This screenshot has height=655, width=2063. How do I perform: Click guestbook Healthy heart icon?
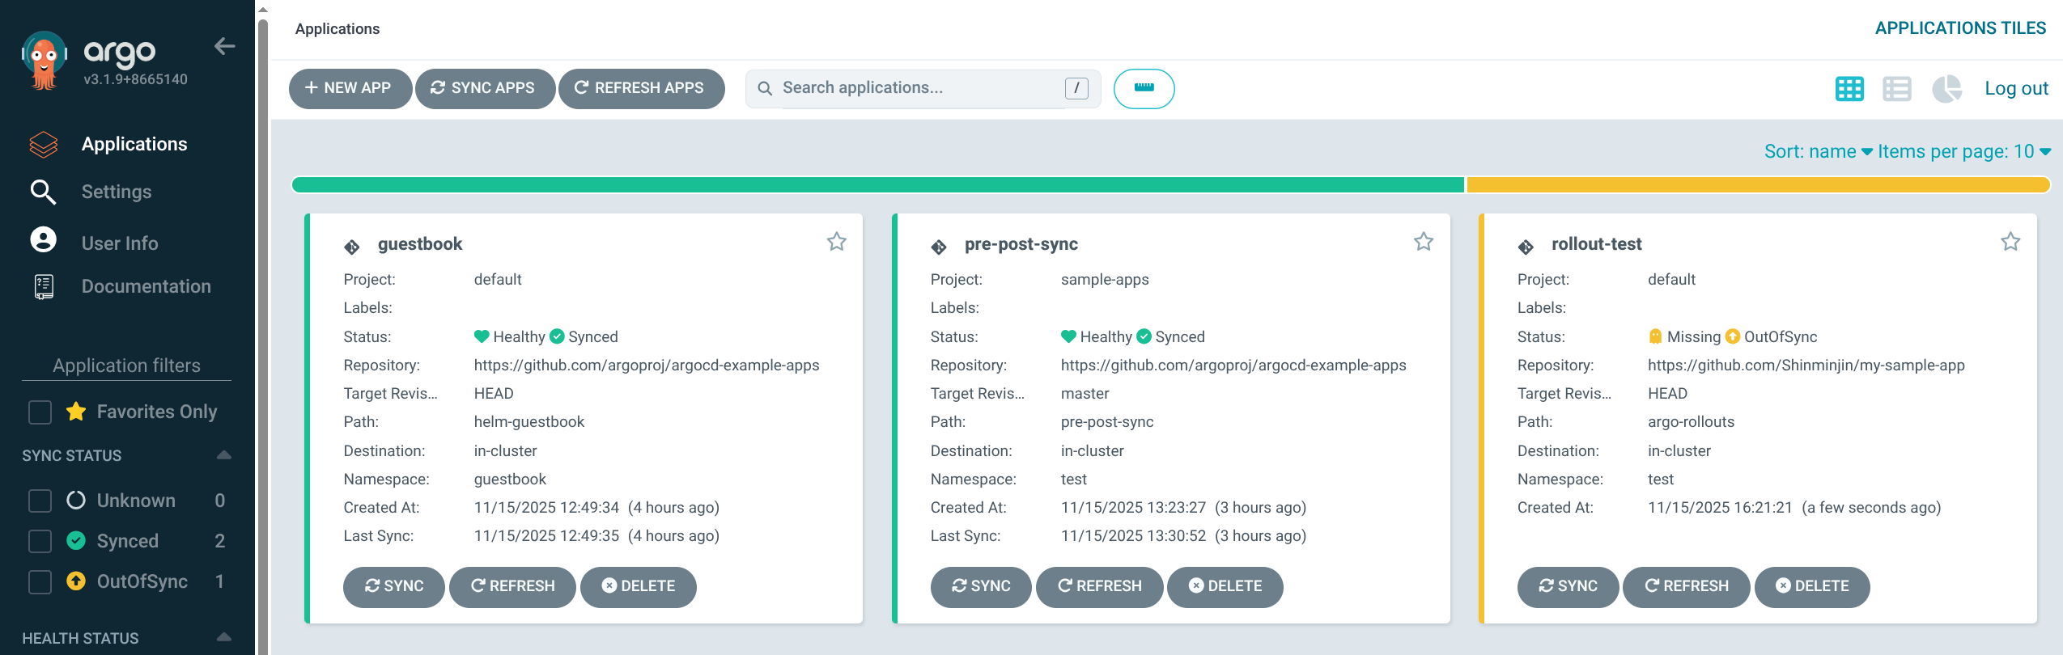482,336
